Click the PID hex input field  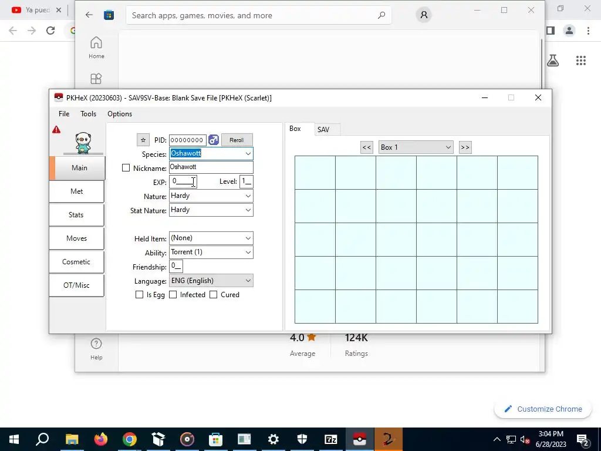click(187, 140)
